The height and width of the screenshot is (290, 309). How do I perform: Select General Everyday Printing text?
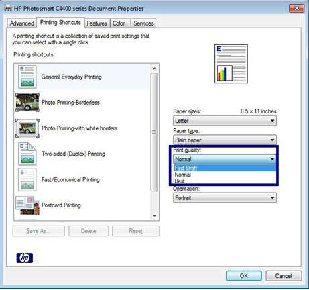(71, 77)
